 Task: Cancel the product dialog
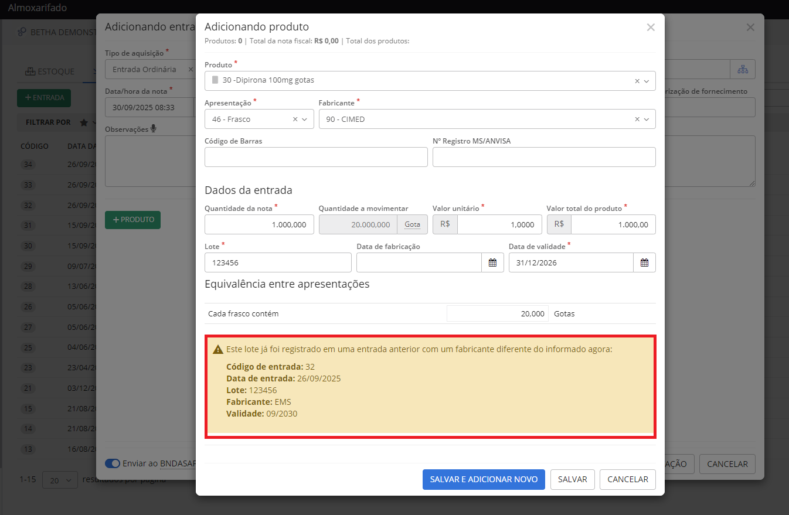pos(627,479)
